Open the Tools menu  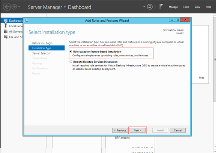(186, 7)
